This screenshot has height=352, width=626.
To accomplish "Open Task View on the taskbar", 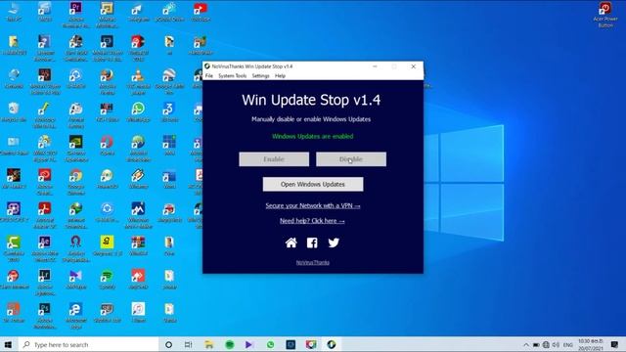I will (x=188, y=344).
